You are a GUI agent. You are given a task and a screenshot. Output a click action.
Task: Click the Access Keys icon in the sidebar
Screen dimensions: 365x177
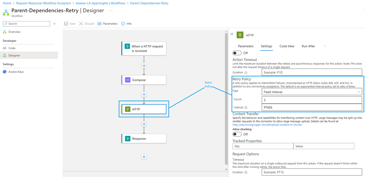[5, 72]
